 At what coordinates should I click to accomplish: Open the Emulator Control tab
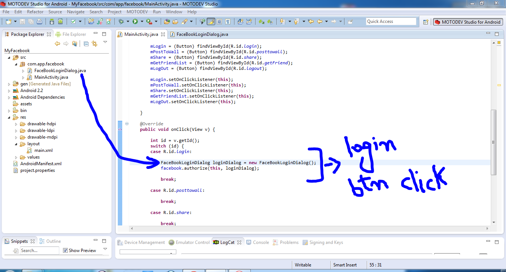tap(189, 242)
